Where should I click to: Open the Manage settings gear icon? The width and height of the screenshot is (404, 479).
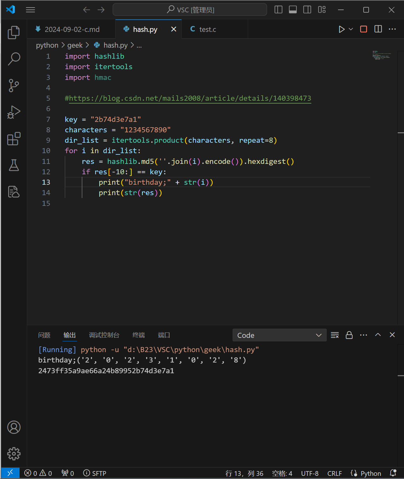pyautogui.click(x=14, y=454)
